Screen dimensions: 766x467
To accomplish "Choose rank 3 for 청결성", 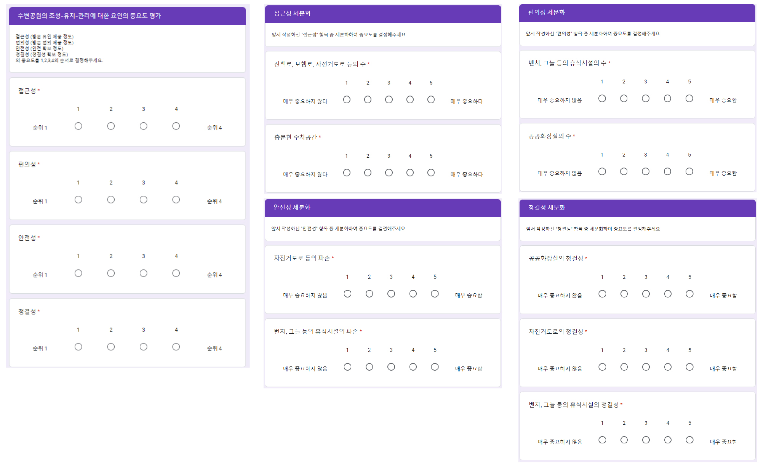I will (x=144, y=347).
